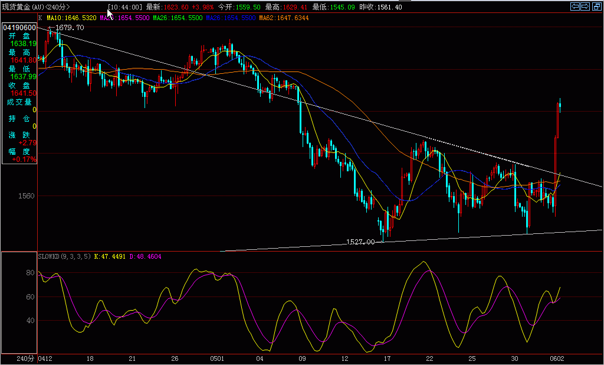The image size is (604, 365).
Task: Click the 成交量 volume label
Action: (19, 102)
